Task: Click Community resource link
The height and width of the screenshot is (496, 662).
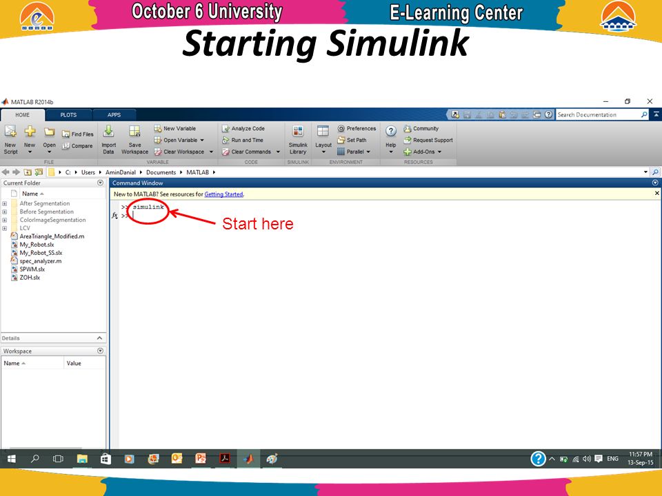Action: (421, 128)
